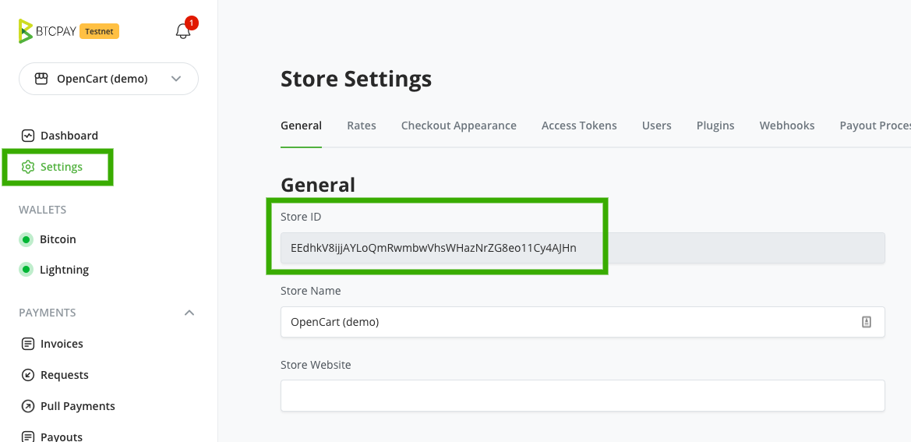This screenshot has width=911, height=442.
Task: Select the General tab
Action: (x=301, y=126)
